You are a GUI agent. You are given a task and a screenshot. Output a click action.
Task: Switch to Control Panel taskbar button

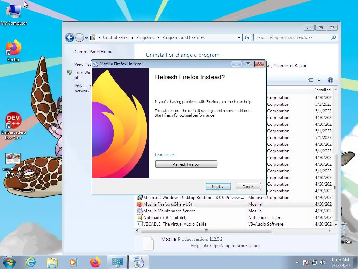(117, 262)
